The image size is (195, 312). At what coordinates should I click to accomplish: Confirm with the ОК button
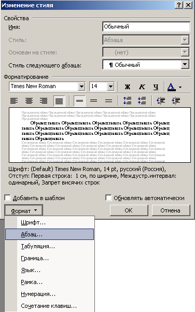[x=129, y=210]
